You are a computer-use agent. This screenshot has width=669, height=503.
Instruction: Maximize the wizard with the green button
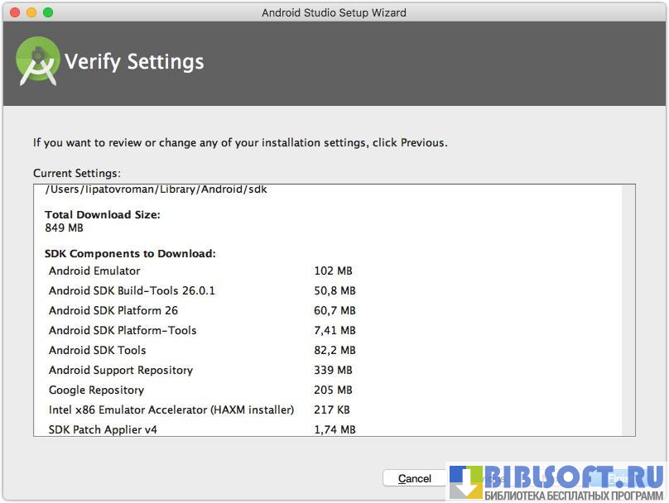[x=48, y=12]
